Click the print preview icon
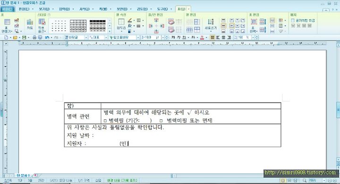This screenshot has width=340, height=184. click(x=40, y=38)
